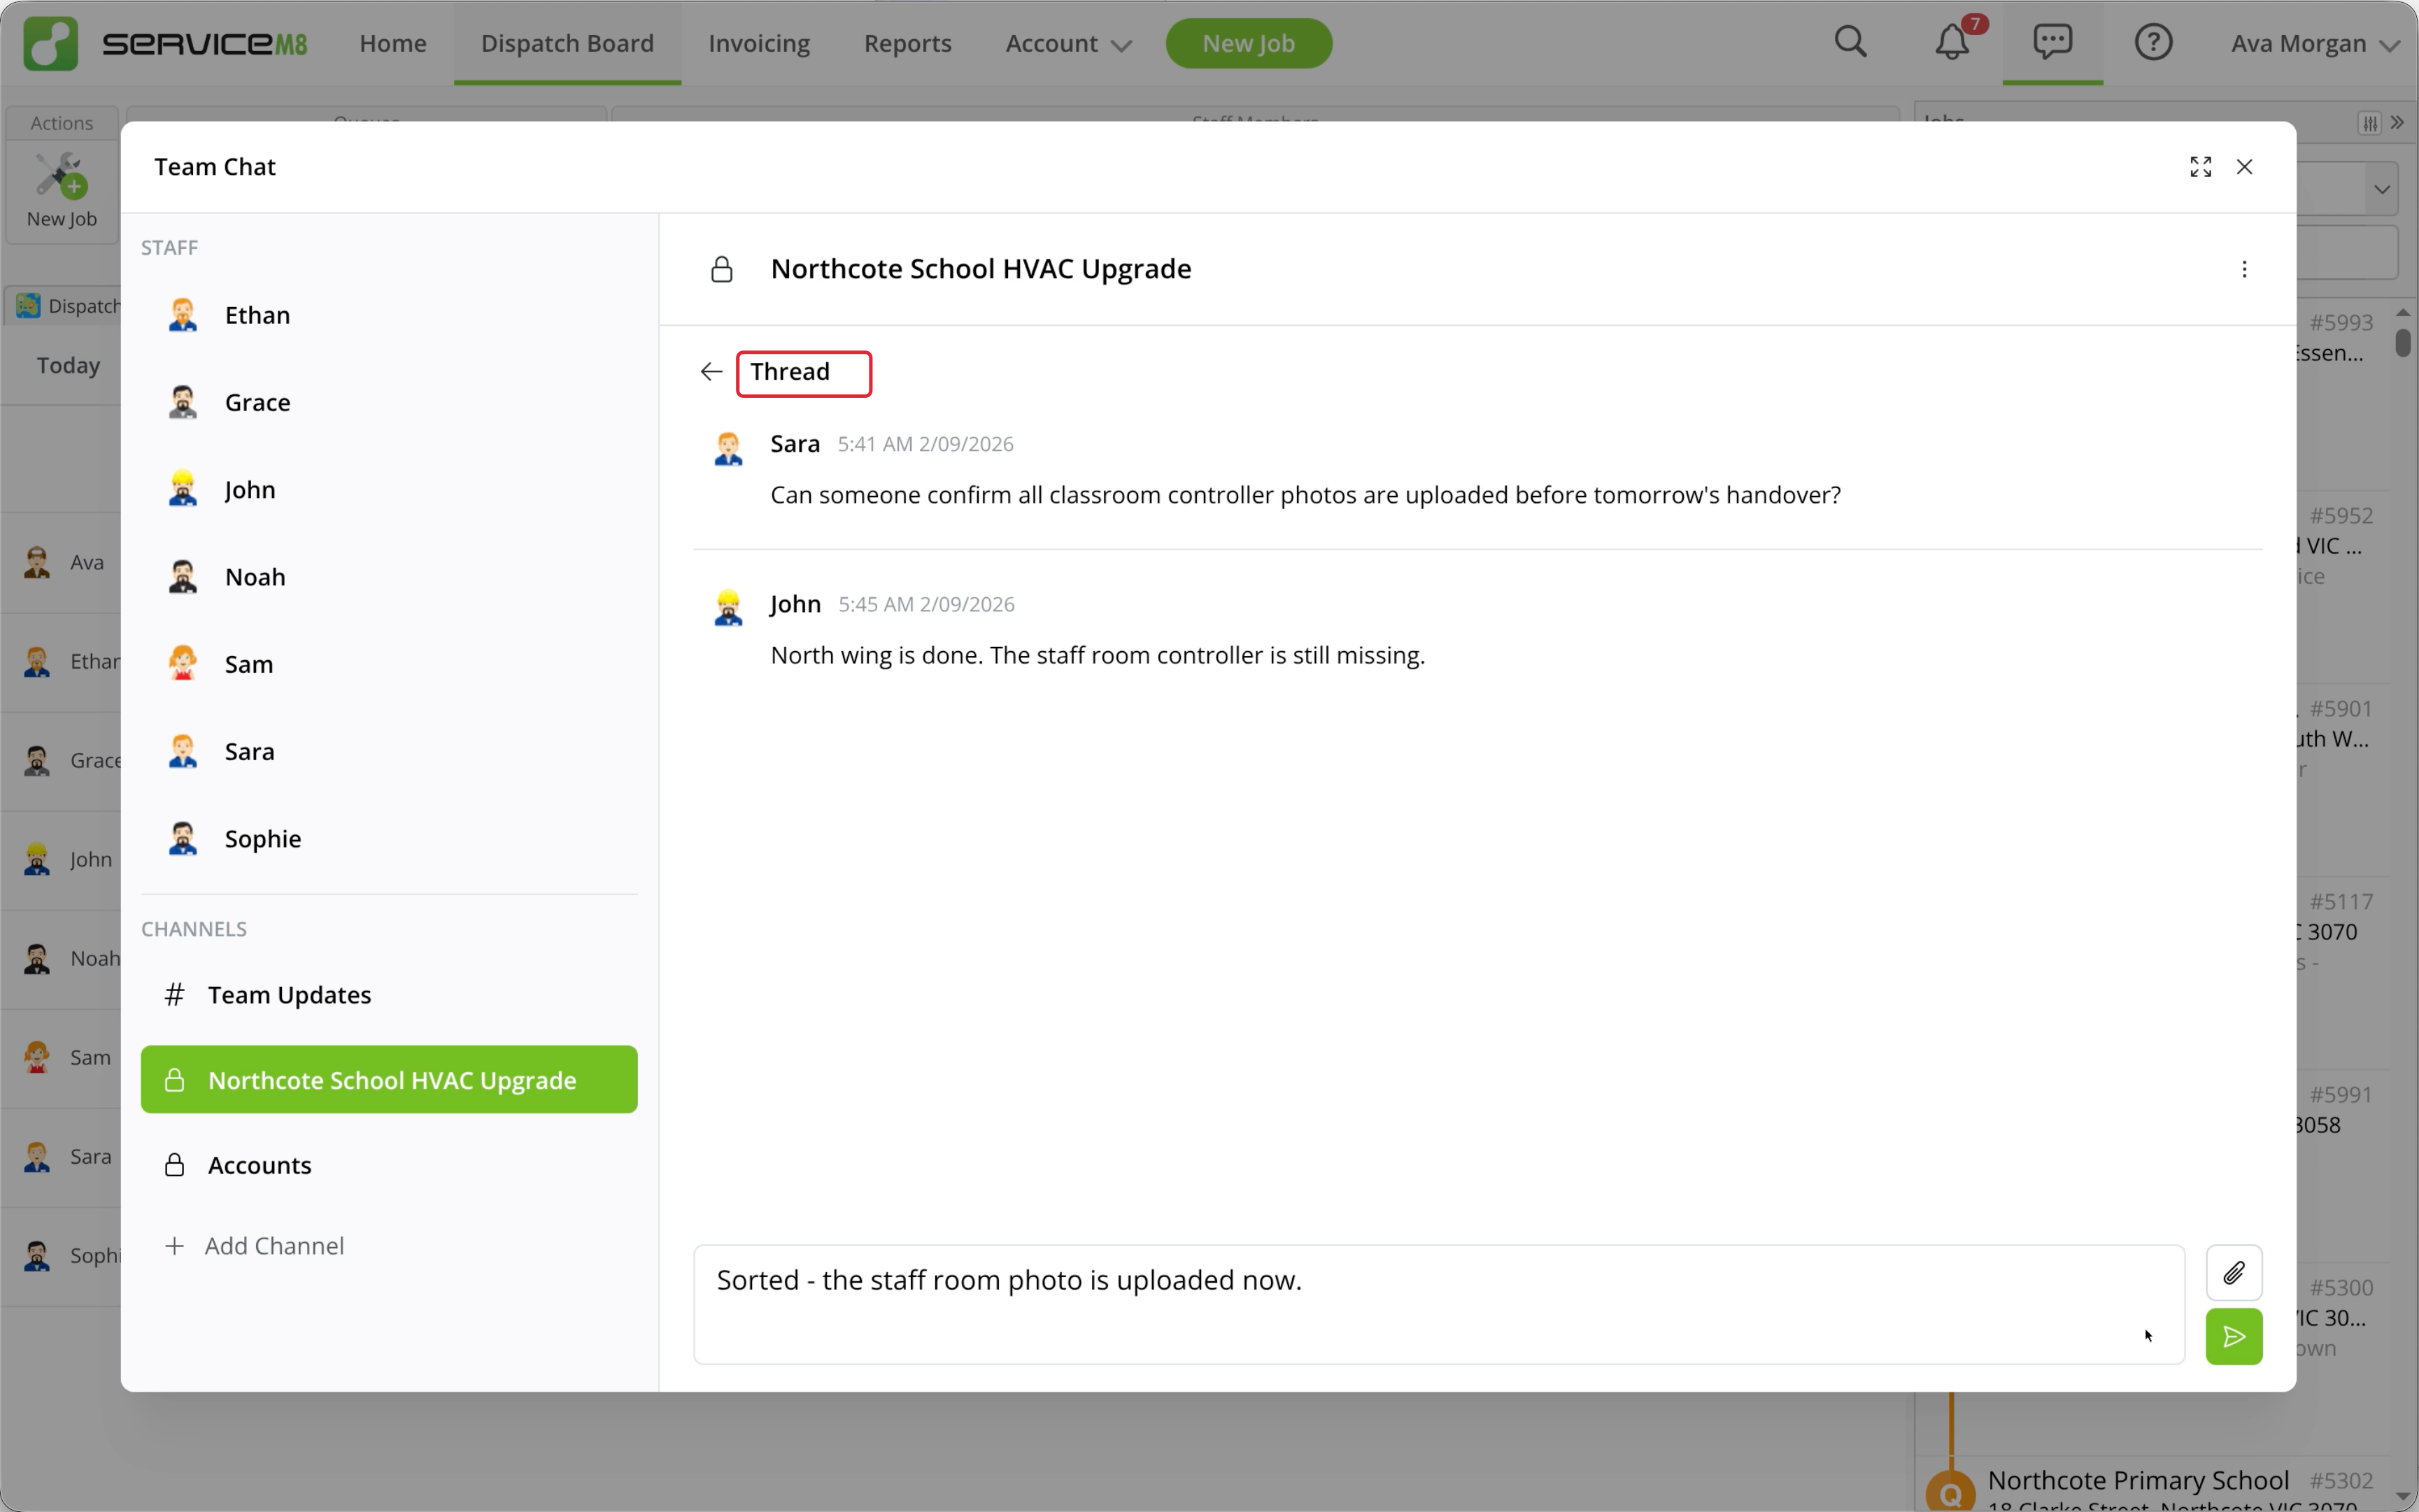Click Sara's avatar in the thread message
The image size is (2419, 1512).
click(728, 449)
